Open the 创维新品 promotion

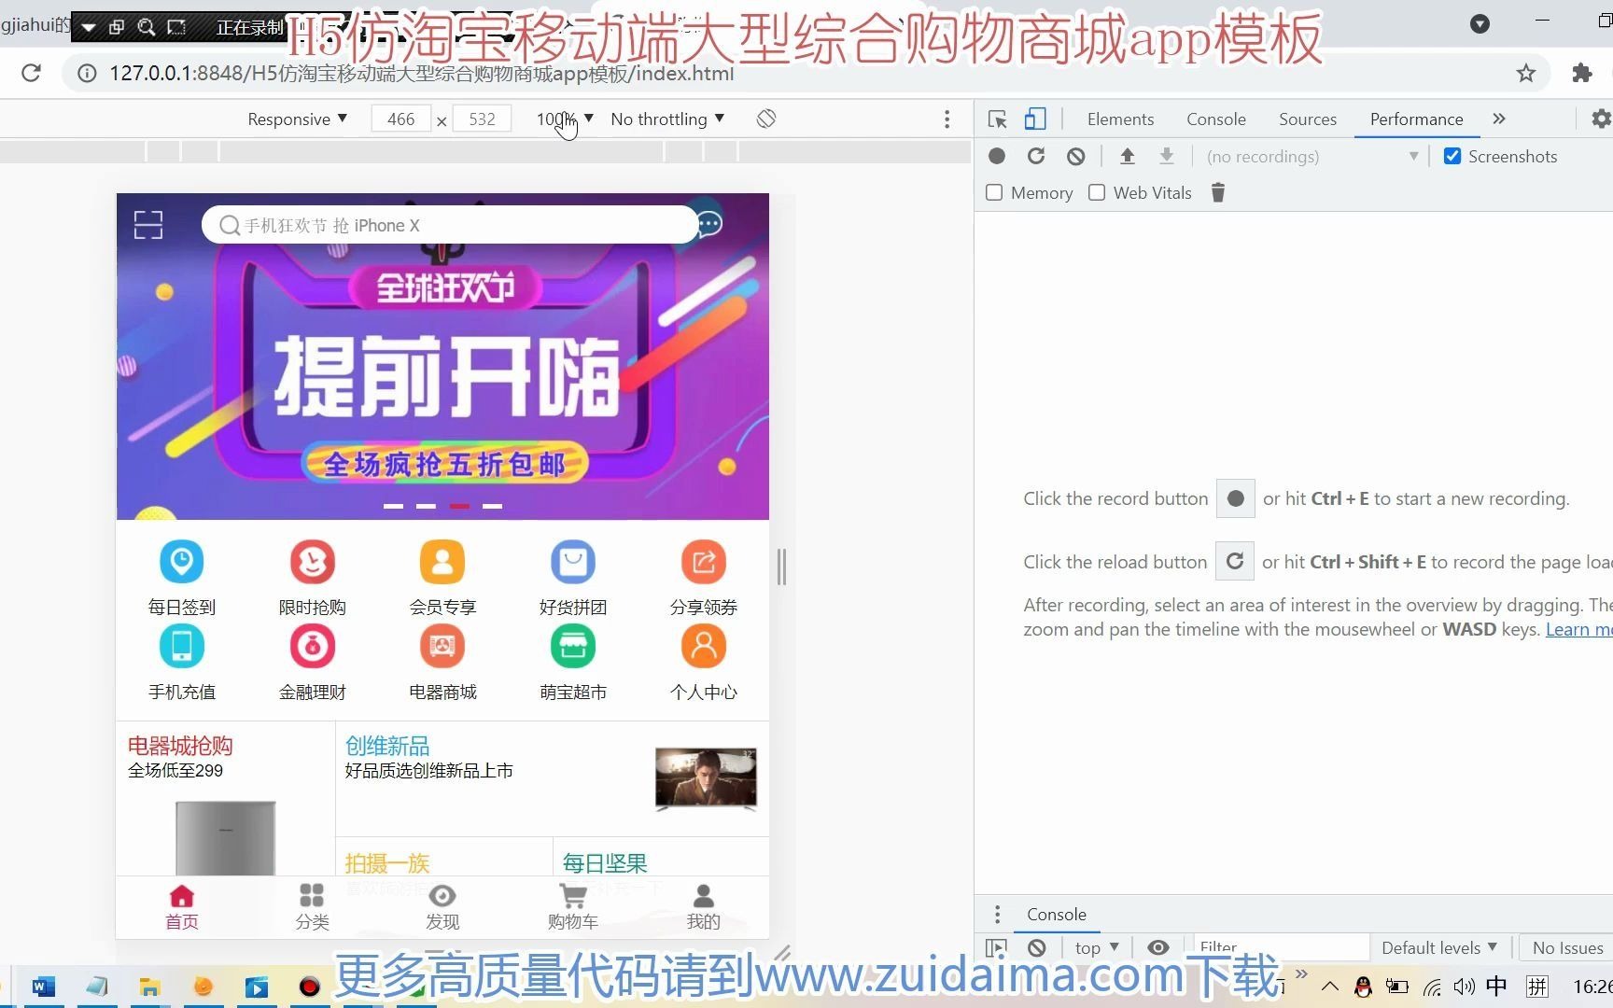(x=552, y=778)
